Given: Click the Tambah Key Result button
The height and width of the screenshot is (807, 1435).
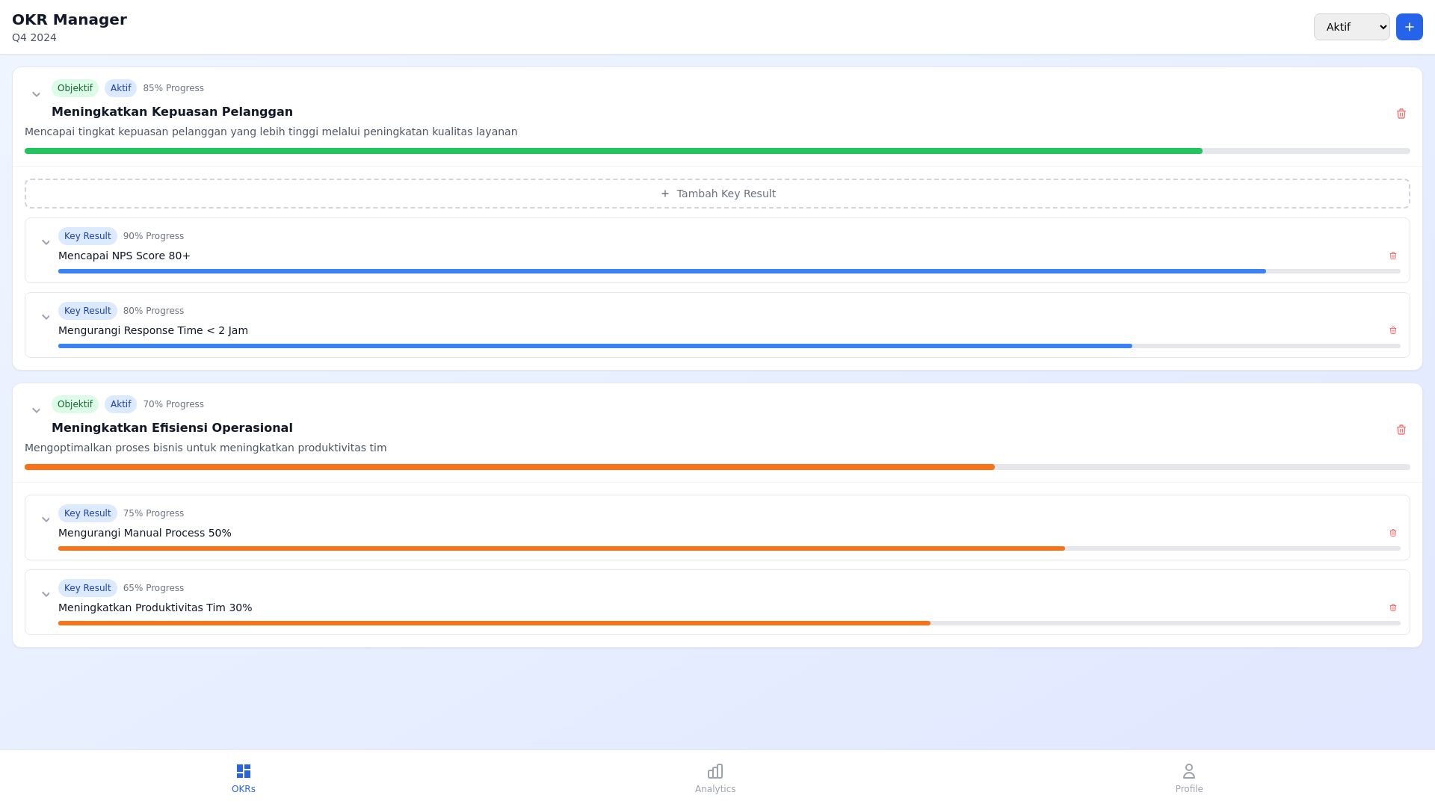Looking at the screenshot, I should 717,194.
